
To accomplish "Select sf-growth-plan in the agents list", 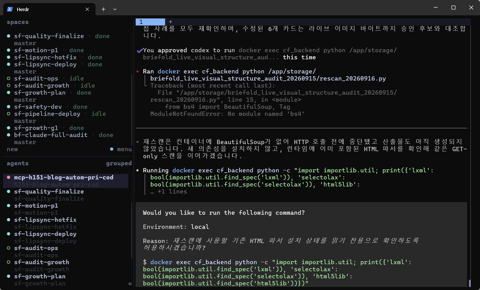I will pos(40,276).
